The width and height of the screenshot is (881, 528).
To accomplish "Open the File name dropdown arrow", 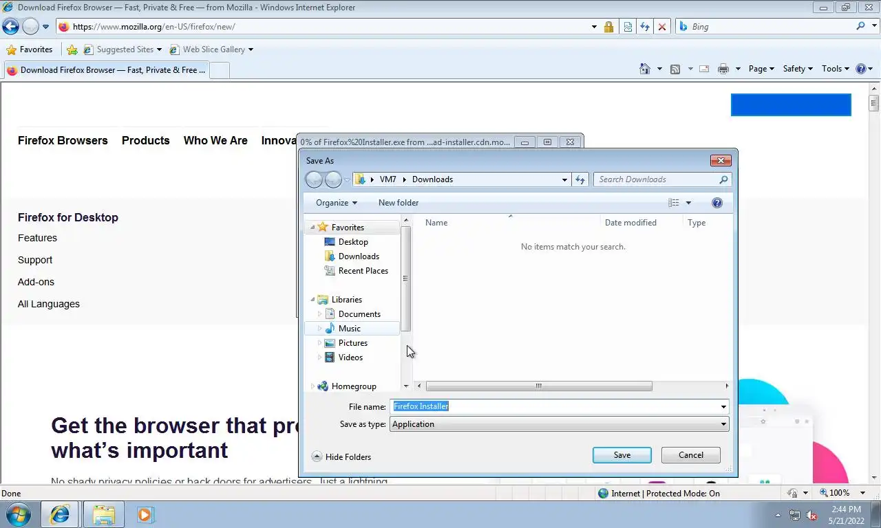I will [723, 406].
